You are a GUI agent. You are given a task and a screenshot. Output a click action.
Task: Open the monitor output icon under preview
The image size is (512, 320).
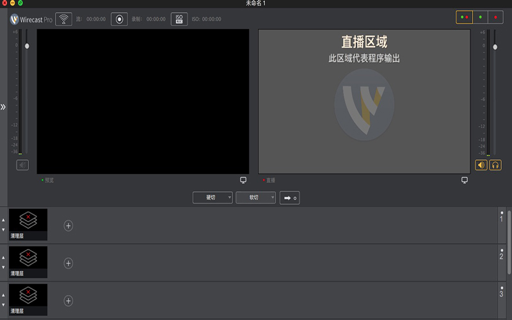(243, 180)
